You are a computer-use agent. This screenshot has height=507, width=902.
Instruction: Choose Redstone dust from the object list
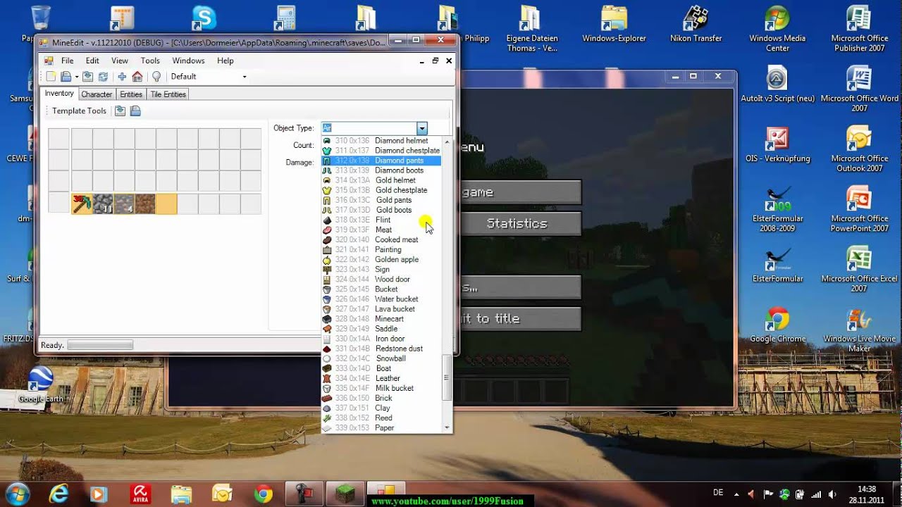click(381, 348)
